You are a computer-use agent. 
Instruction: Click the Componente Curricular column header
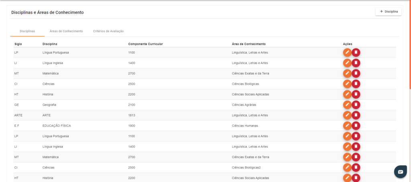coord(145,44)
